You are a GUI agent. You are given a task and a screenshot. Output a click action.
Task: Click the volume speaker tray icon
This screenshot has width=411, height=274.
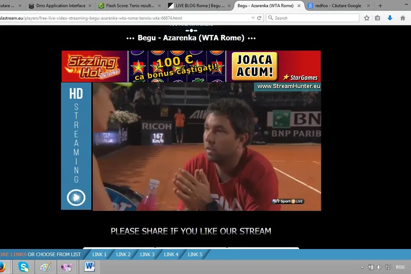coord(379,267)
